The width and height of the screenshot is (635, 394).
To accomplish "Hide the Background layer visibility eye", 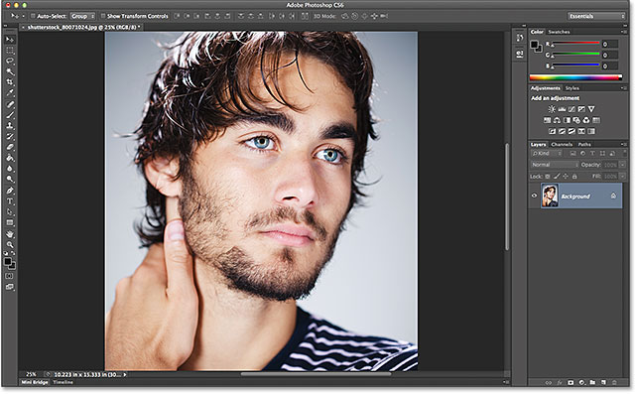I will coord(534,196).
